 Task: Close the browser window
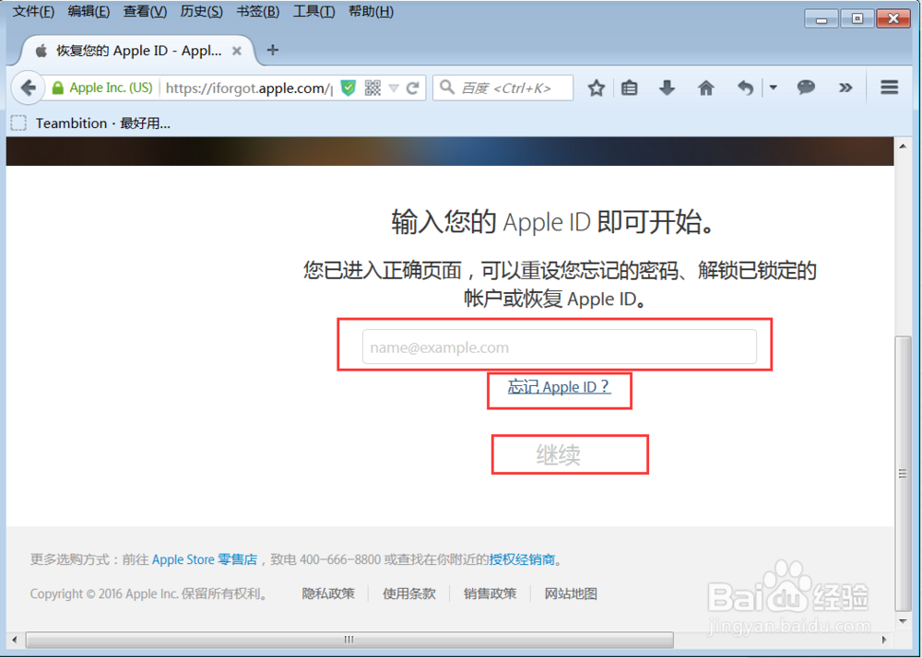pyautogui.click(x=893, y=18)
